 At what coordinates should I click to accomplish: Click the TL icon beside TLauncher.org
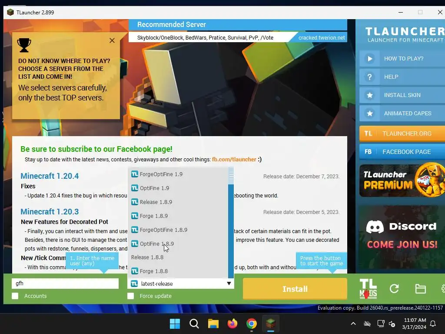point(368,134)
